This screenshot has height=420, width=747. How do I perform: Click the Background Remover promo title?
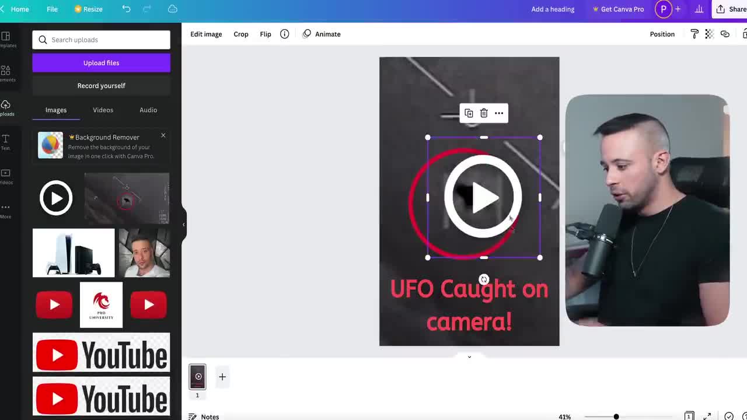107,137
